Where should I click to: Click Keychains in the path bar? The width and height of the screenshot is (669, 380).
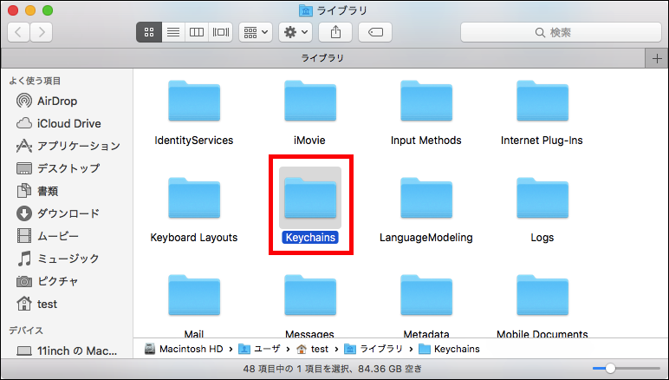tap(449, 349)
